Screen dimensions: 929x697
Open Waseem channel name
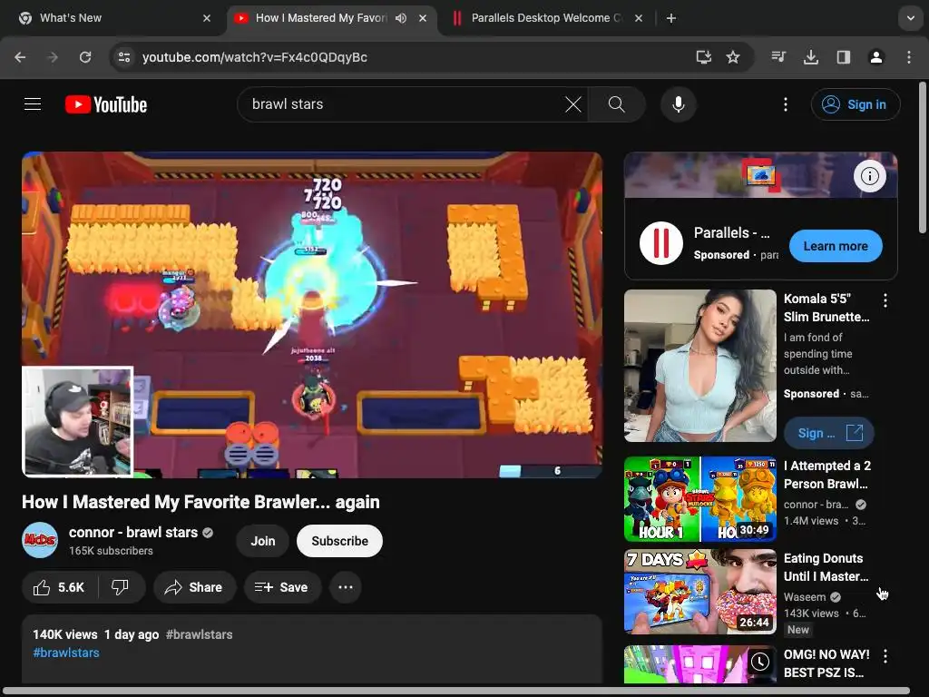[x=805, y=597]
